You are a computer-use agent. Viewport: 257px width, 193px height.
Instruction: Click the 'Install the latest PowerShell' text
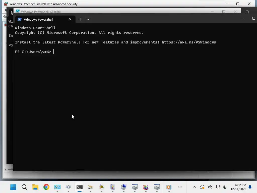click(x=48, y=42)
